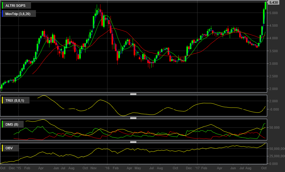This screenshot has height=172, width=285.
Task: Click the 2.000 price axis label in main chart
Action: coord(273,89)
